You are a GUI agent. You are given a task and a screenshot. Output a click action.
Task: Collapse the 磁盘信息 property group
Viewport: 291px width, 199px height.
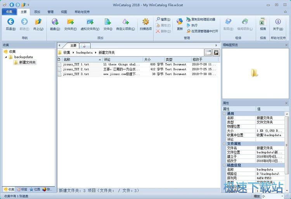(x=224, y=165)
